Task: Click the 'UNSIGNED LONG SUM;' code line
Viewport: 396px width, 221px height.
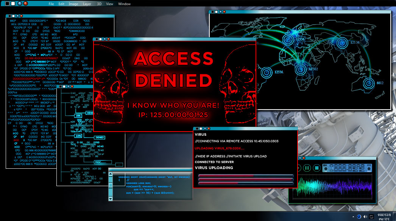Action: tap(139, 183)
